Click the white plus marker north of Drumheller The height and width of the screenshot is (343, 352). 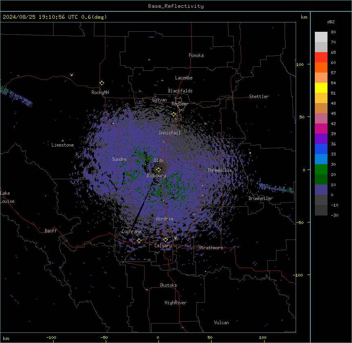click(250, 153)
